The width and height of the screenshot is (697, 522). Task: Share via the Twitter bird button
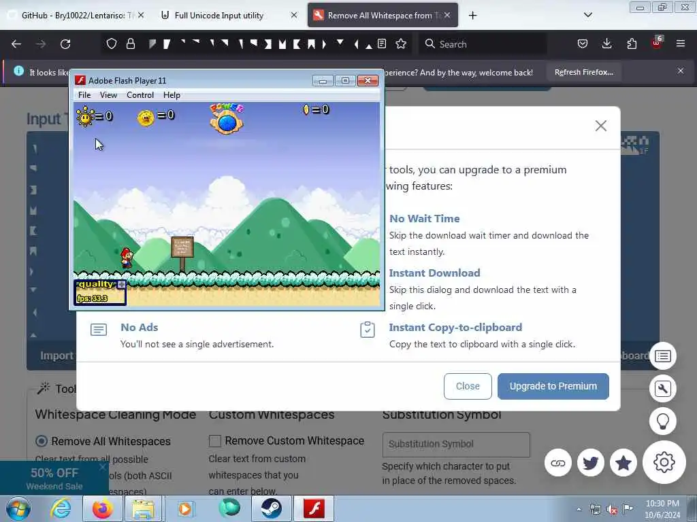[591, 463]
